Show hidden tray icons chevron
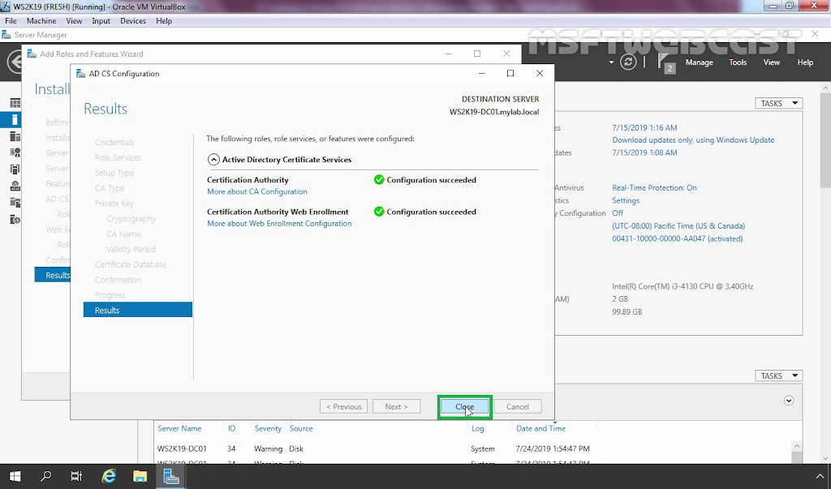Screen dimensions: 831x489 coord(820,476)
